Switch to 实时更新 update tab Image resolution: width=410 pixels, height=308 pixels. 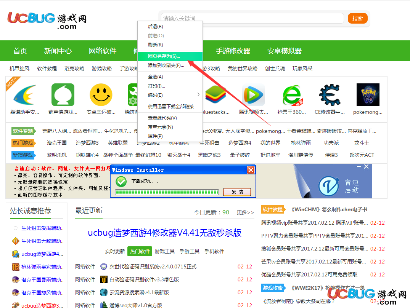(x=115, y=251)
